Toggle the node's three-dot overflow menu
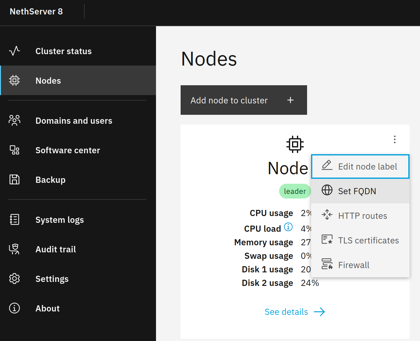 tap(395, 139)
